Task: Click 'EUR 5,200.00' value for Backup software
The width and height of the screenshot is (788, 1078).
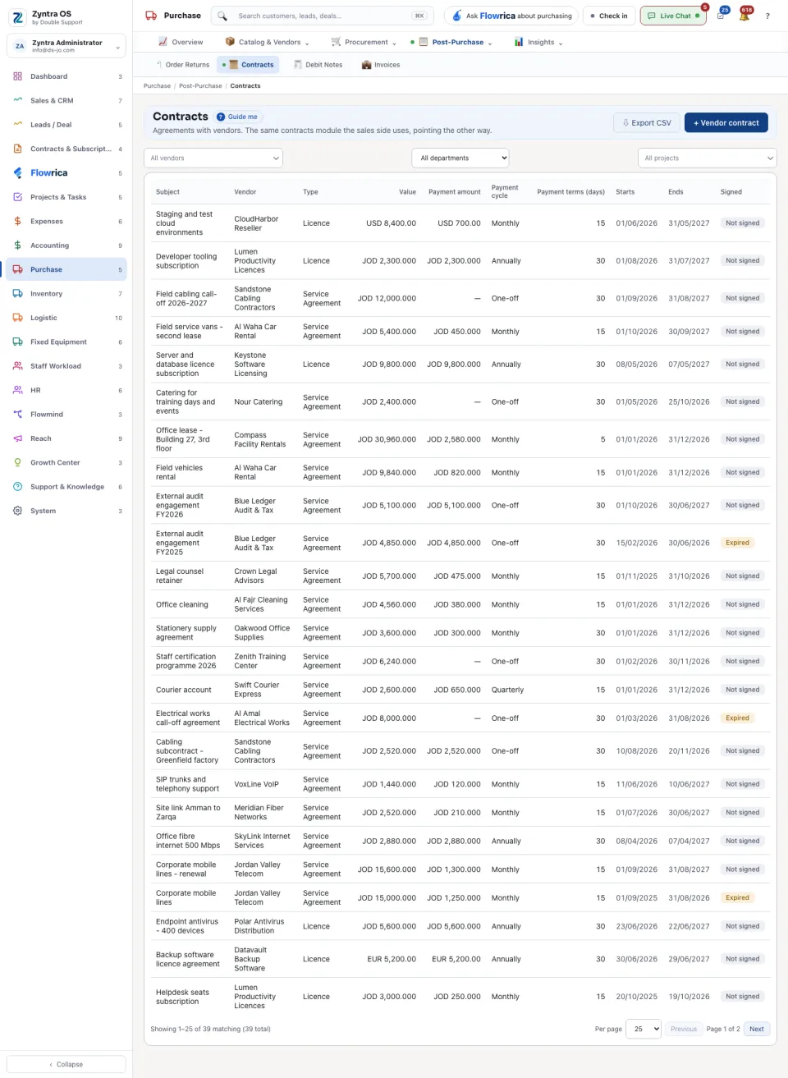Action: coord(391,959)
